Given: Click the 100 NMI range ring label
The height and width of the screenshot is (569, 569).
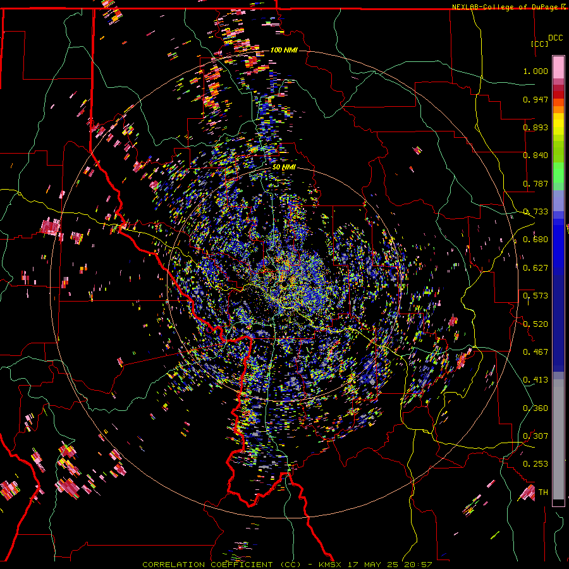Looking at the screenshot, I should (x=284, y=50).
